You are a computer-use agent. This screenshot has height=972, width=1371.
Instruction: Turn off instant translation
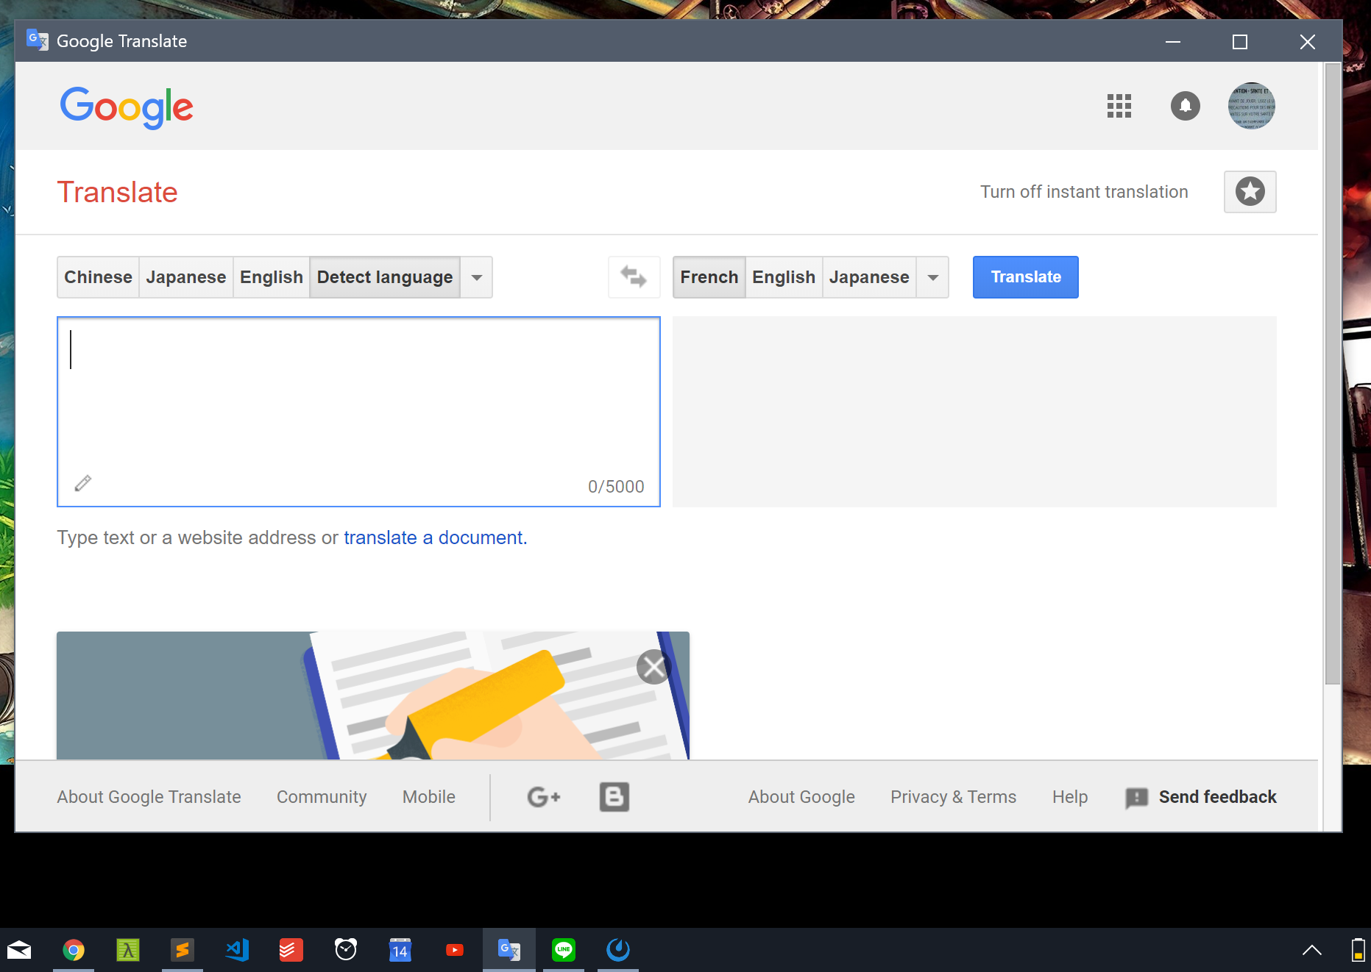click(x=1083, y=192)
